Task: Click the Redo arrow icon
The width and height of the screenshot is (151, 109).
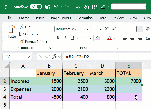Action: coord(67,7)
